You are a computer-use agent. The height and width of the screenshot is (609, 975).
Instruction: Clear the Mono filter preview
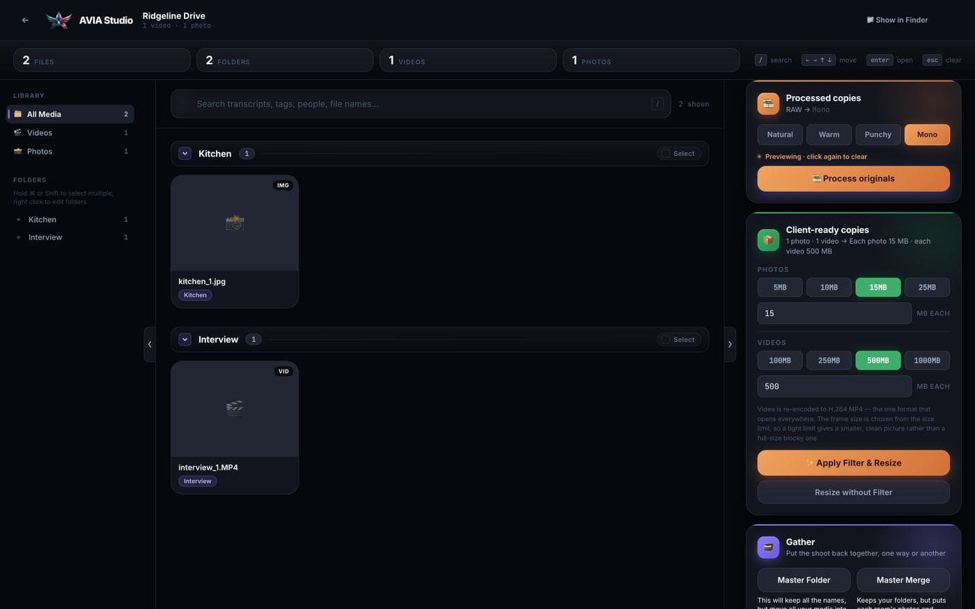927,135
